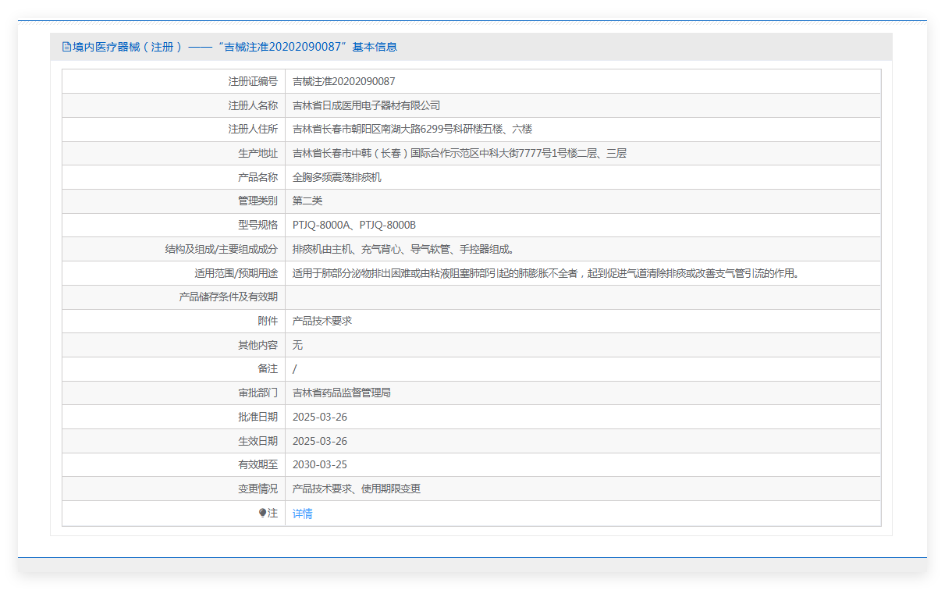Click the 审批部门 label
This screenshot has width=945, height=590.
pos(258,393)
